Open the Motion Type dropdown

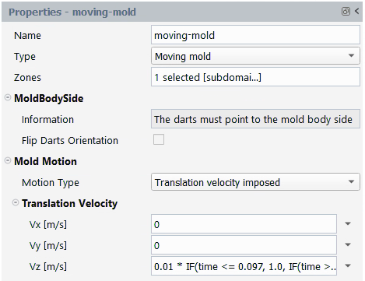coord(255,182)
